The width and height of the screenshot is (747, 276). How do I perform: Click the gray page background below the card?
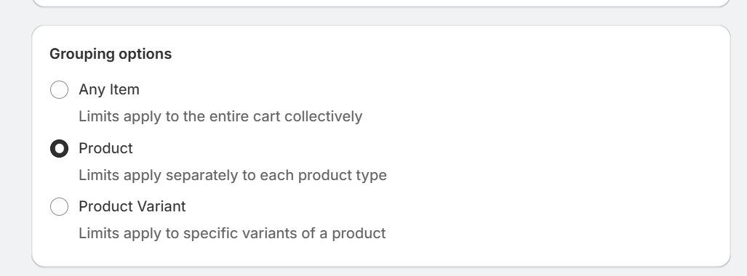(381, 272)
